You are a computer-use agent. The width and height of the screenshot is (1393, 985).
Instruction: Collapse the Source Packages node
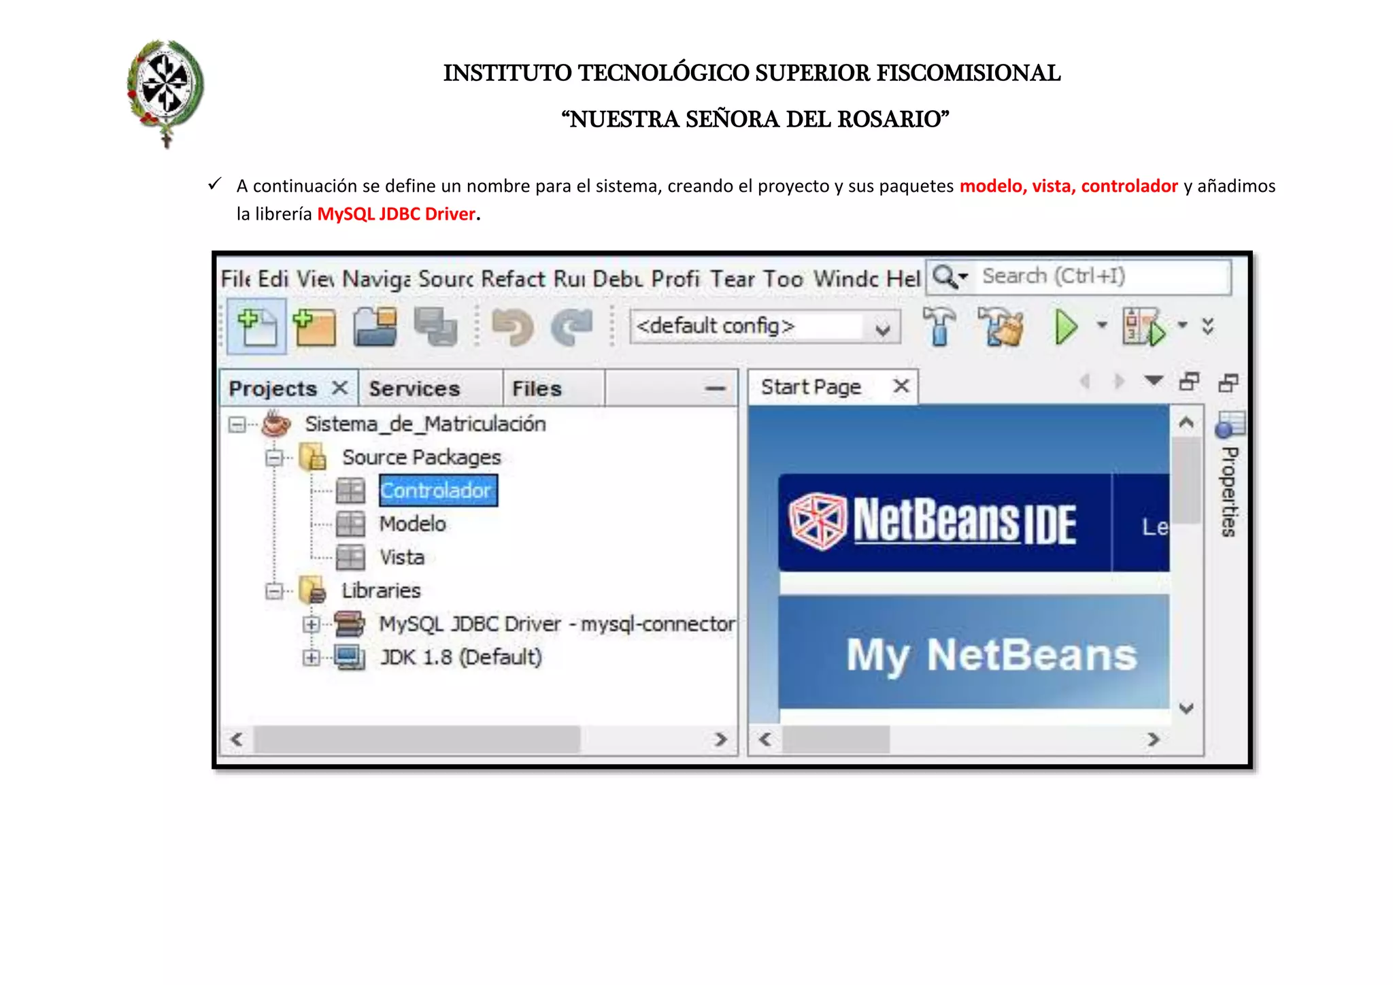click(x=274, y=458)
